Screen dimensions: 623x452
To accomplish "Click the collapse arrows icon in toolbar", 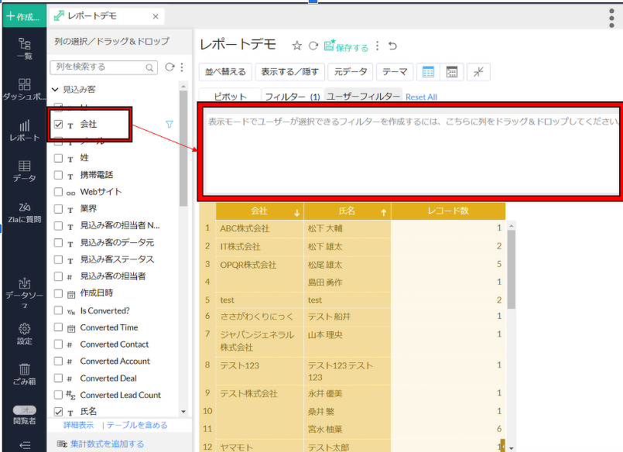I will click(x=479, y=72).
